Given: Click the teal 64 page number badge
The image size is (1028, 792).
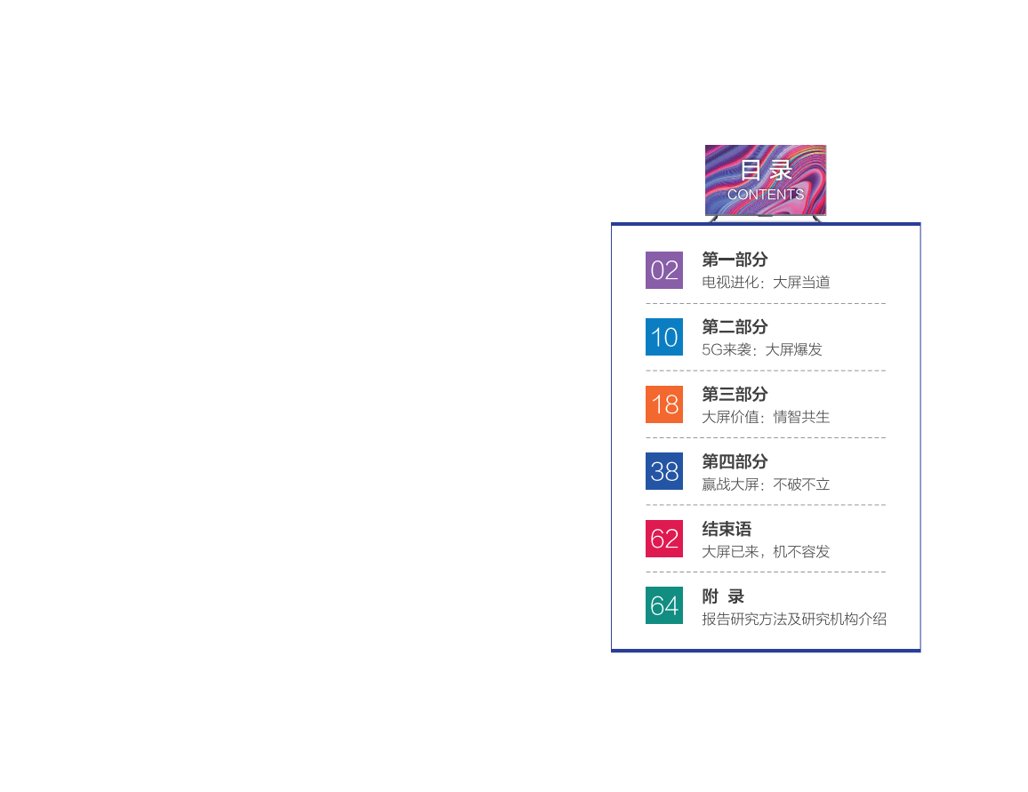Looking at the screenshot, I should 663,605.
